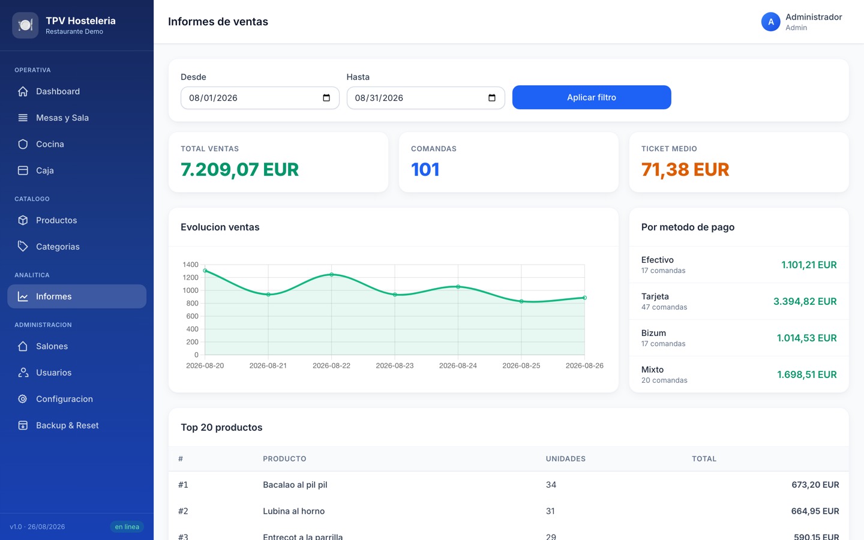Screen dimensions: 864x540
Task: Click the TPV Hosteleria logo
Action: (x=25, y=25)
